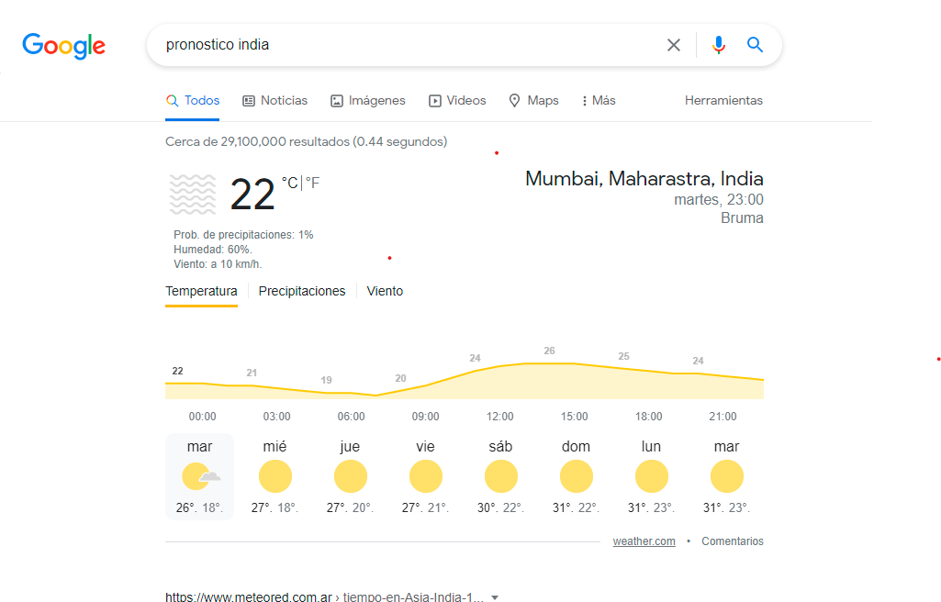Open the weather.com source link

tap(644, 541)
